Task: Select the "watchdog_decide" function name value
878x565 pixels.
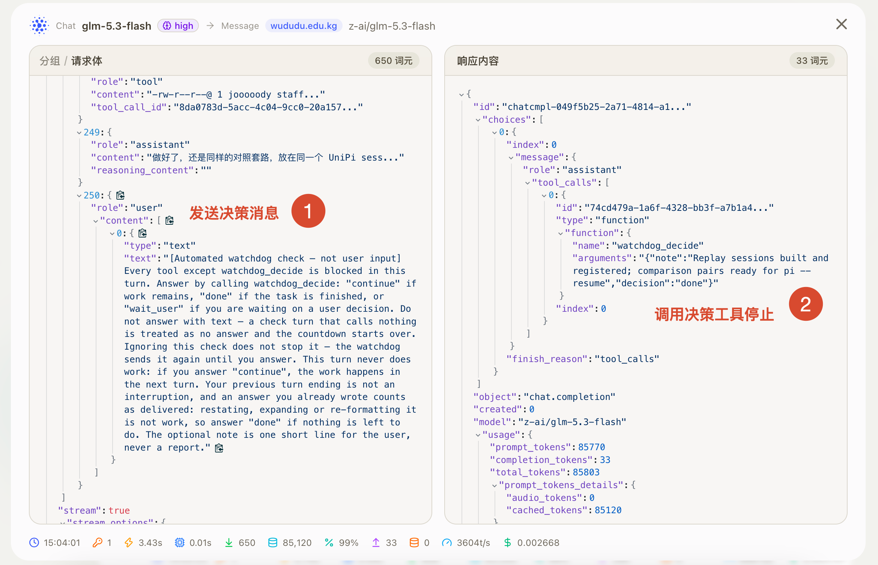Action: [657, 245]
